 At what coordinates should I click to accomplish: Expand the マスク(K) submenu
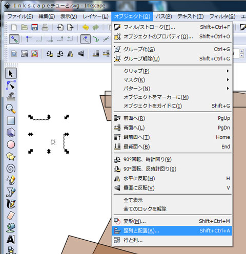172,80
